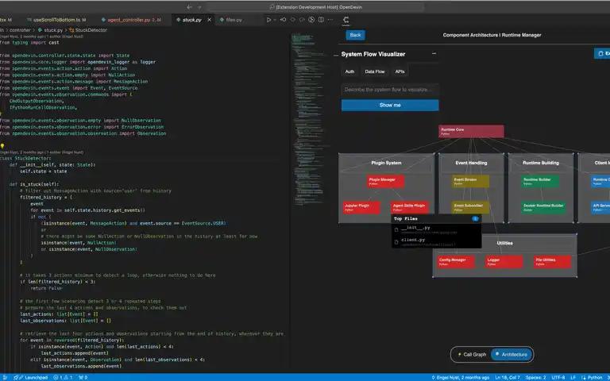Click the Runtime Building group title
Image resolution: width=610 pixels, height=381 pixels.
point(541,163)
